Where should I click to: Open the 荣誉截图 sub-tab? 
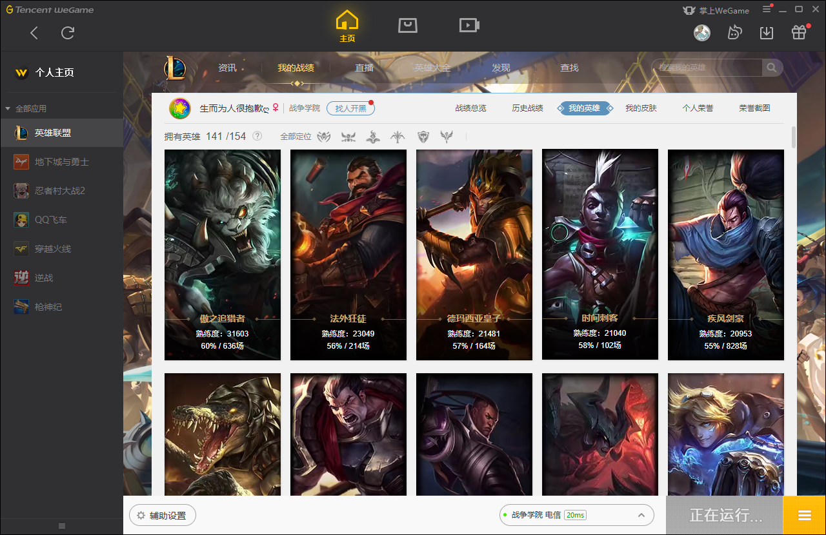pos(754,108)
